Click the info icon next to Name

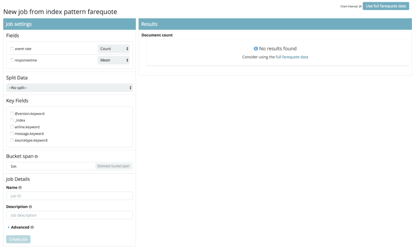20,187
